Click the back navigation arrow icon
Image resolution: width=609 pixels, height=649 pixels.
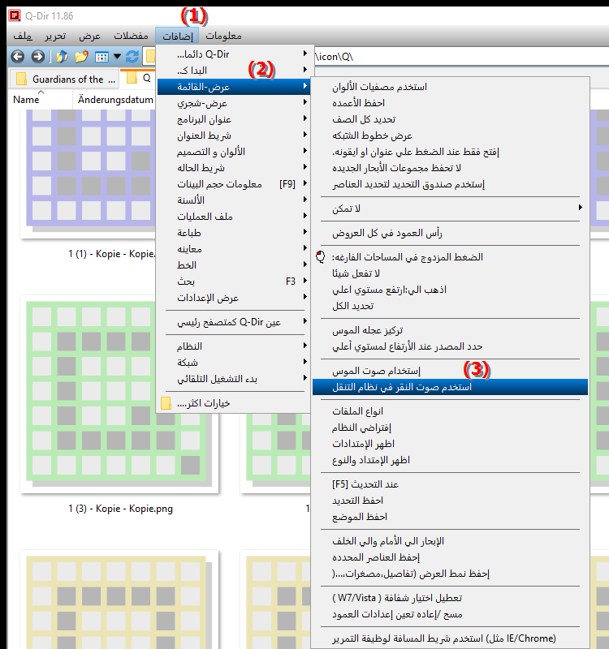pos(17,56)
